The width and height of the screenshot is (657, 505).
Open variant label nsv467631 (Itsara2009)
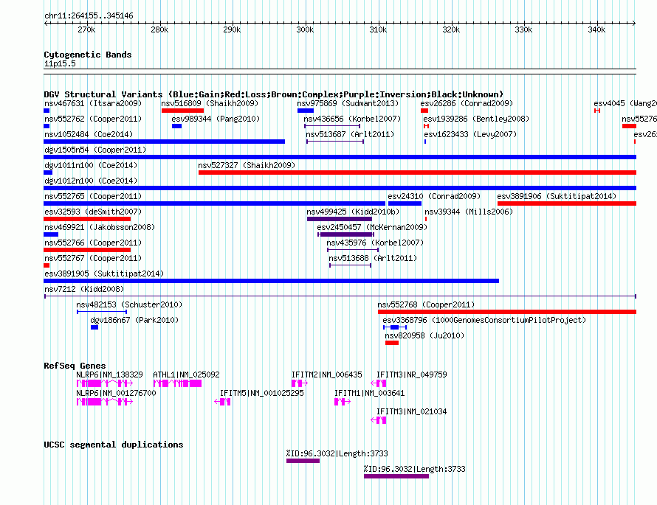(x=93, y=103)
